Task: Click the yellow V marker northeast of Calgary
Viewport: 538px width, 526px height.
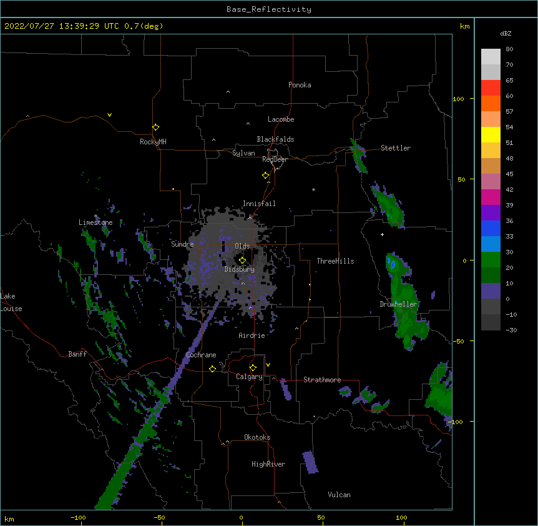Action: click(x=268, y=365)
